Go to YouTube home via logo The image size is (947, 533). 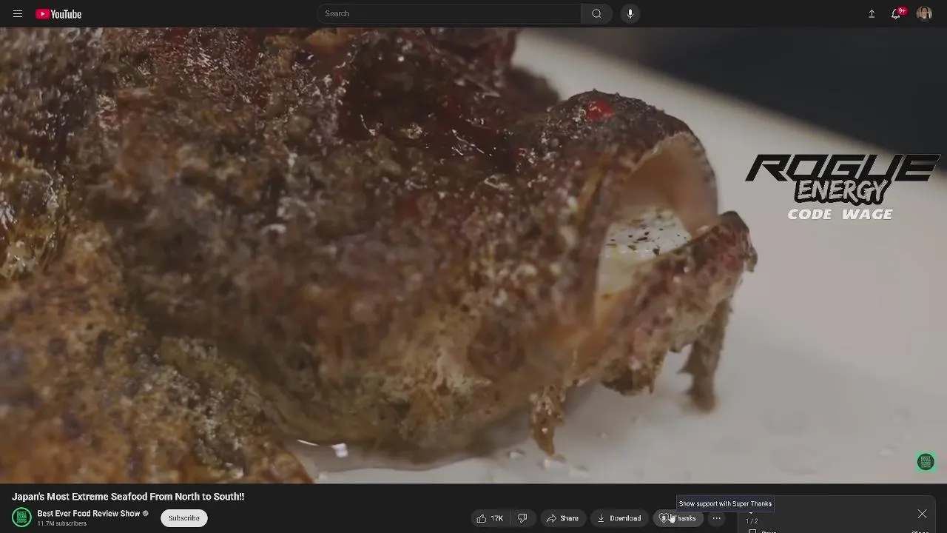[58, 14]
